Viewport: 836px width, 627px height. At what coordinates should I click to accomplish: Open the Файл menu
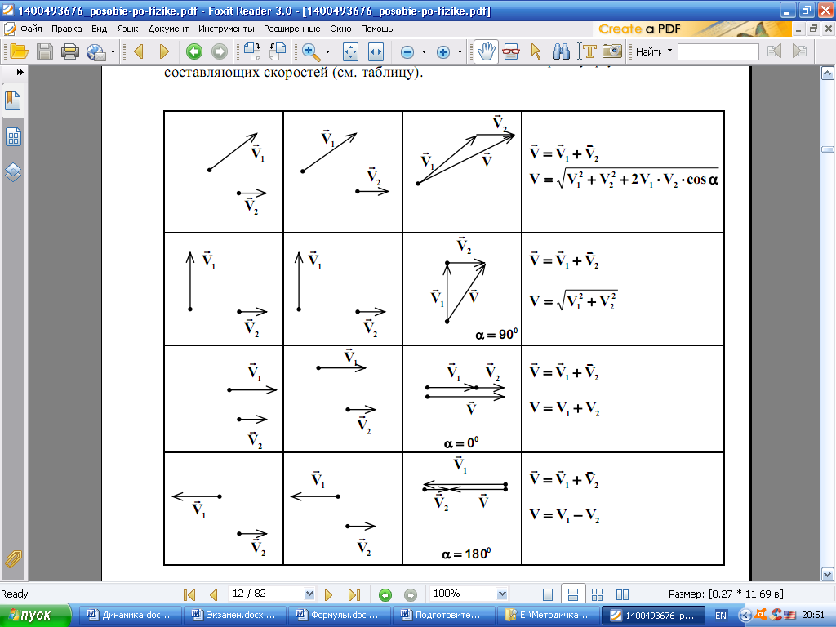click(x=32, y=29)
